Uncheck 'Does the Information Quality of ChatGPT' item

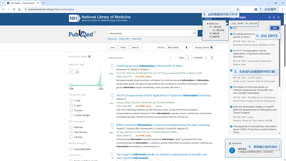(231, 107)
